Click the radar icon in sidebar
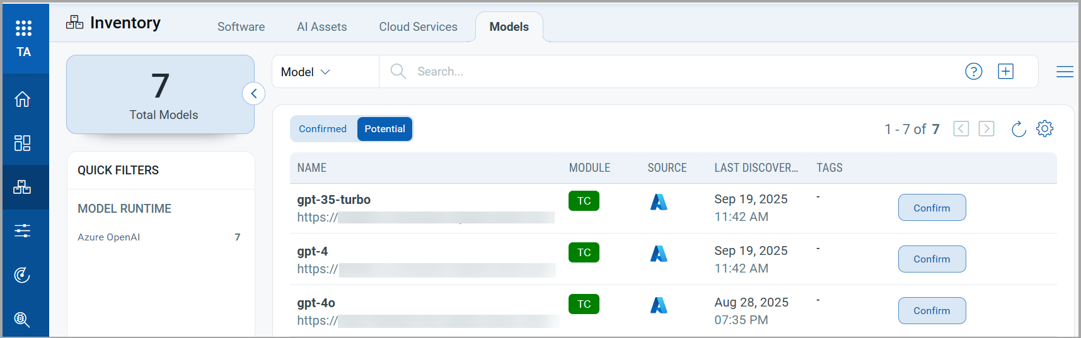 click(x=23, y=275)
